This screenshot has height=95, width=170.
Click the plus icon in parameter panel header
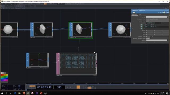[x=166, y=12]
